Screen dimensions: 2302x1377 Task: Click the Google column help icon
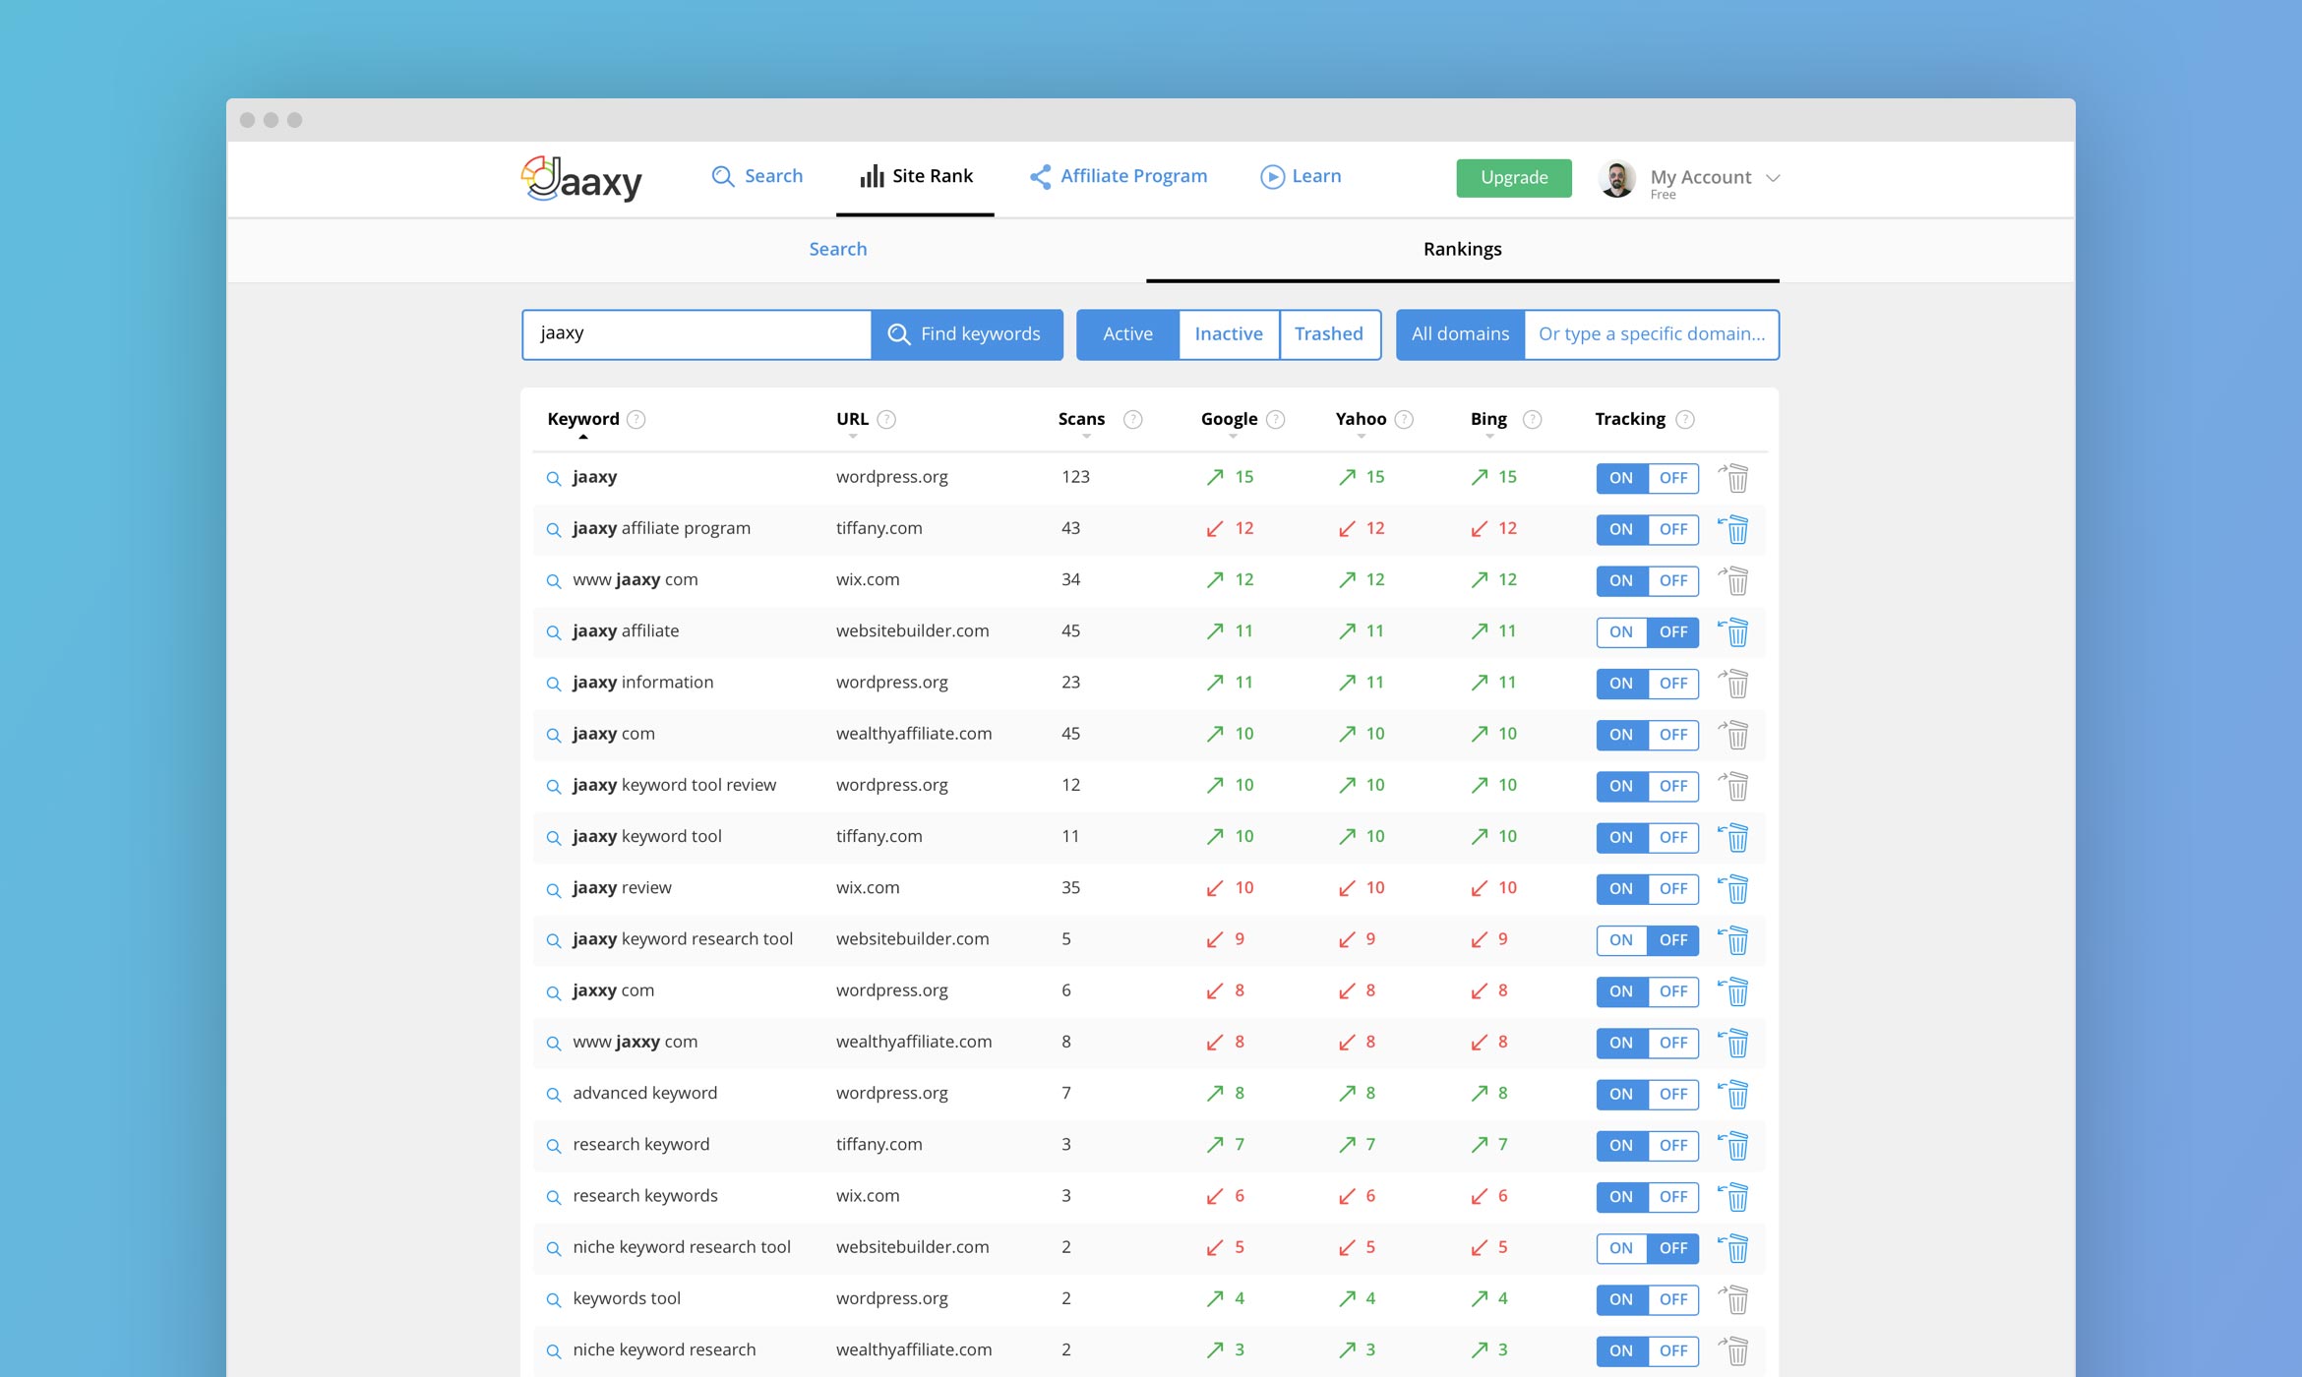tap(1276, 419)
